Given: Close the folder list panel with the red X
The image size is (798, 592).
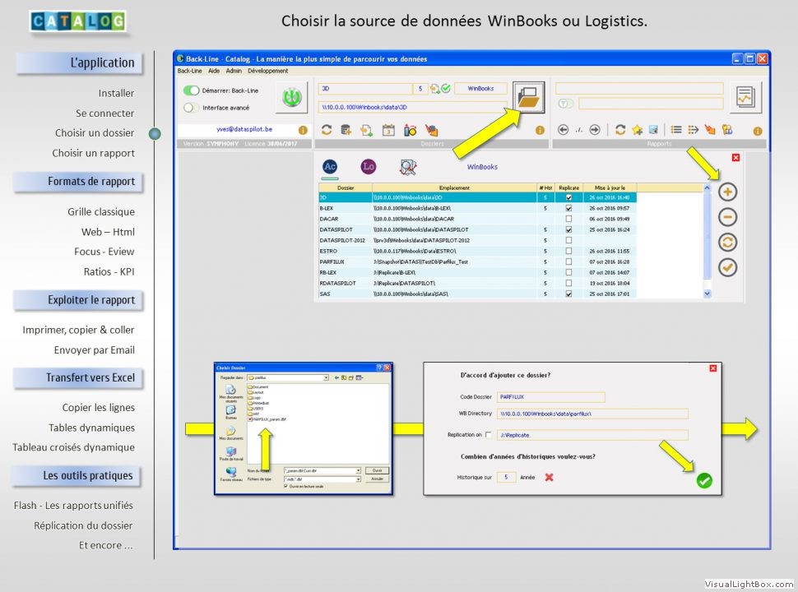Looking at the screenshot, I should pos(736,158).
